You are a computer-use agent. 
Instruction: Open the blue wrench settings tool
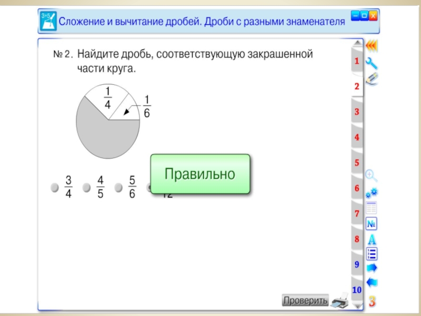pyautogui.click(x=372, y=64)
